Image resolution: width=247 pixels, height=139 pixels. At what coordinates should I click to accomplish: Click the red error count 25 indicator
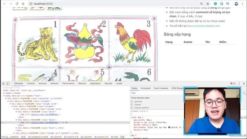[233, 83]
